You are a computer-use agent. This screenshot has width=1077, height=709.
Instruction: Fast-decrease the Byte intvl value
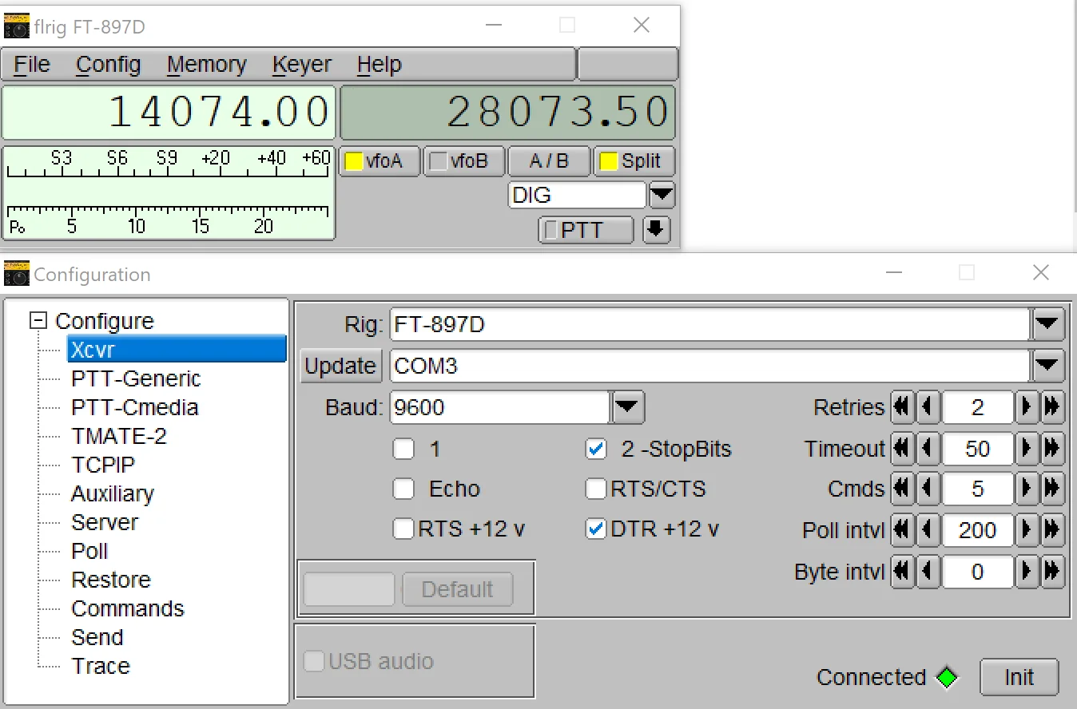point(902,572)
